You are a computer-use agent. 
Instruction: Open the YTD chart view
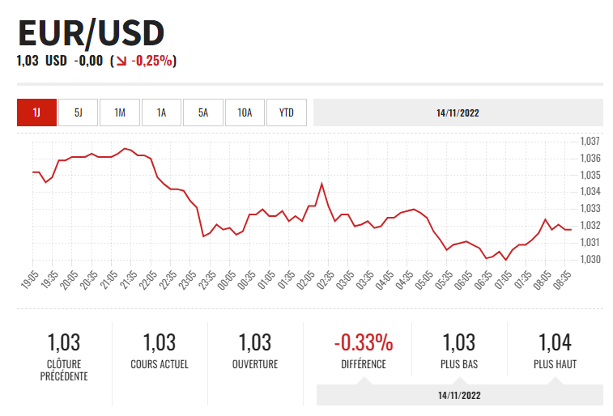[x=287, y=112]
